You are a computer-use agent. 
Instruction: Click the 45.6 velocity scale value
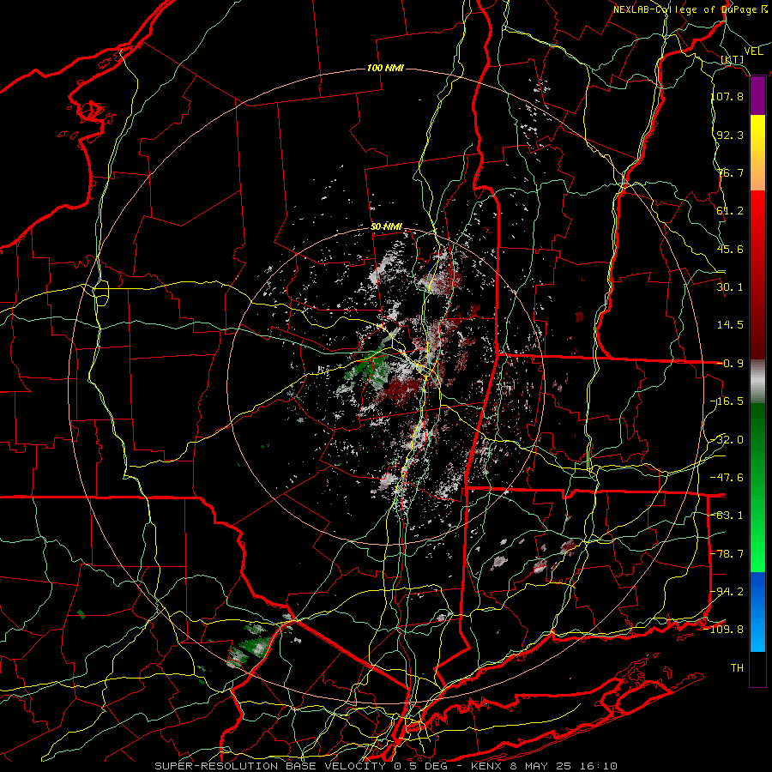click(730, 249)
